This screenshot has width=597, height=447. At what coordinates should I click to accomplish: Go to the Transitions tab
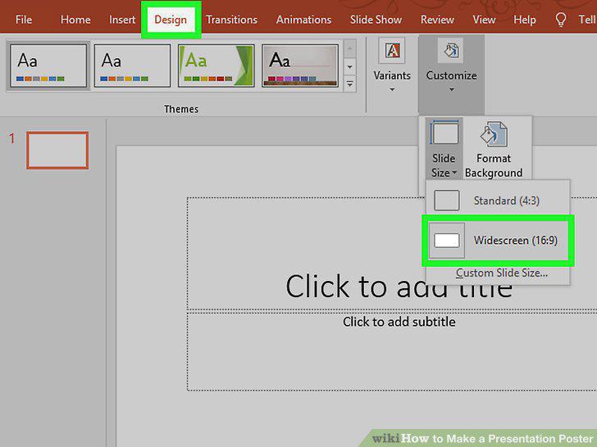[231, 20]
